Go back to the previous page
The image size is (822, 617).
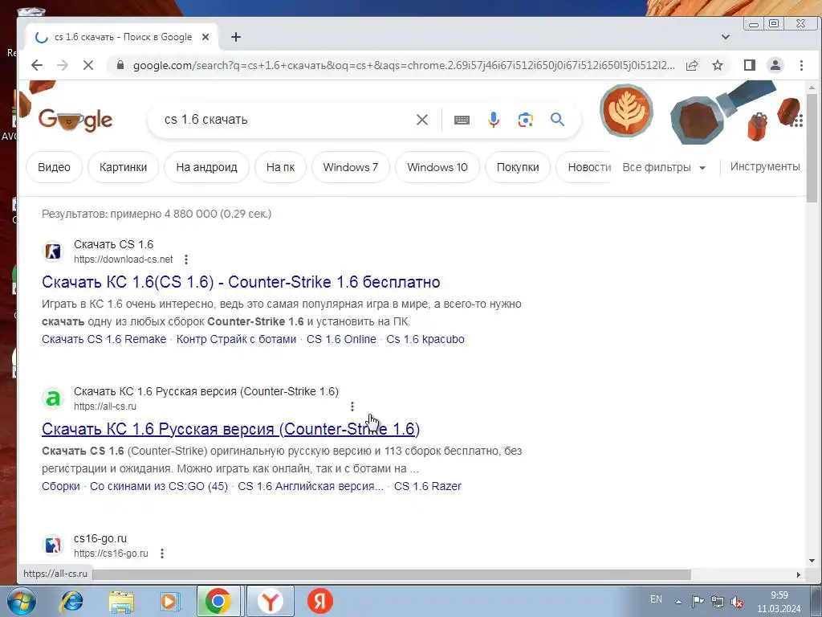(37, 65)
